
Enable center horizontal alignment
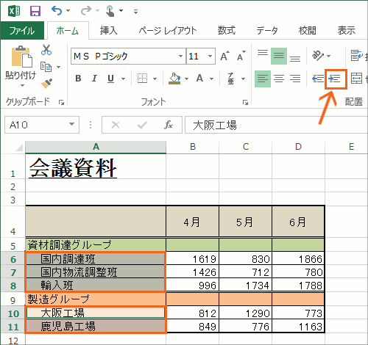pos(279,79)
